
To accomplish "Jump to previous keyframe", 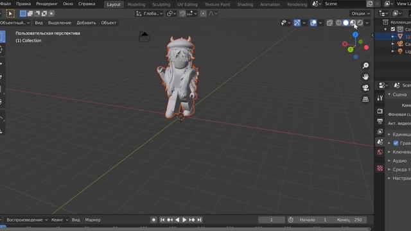I will tap(170, 219).
